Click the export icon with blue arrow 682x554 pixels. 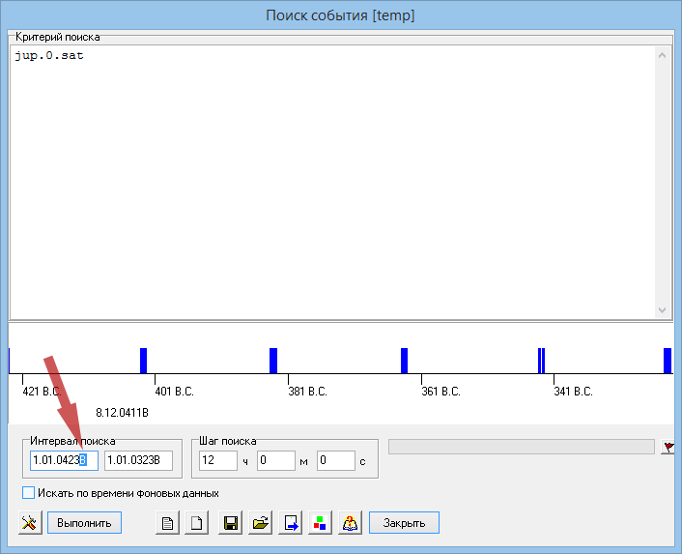click(292, 523)
